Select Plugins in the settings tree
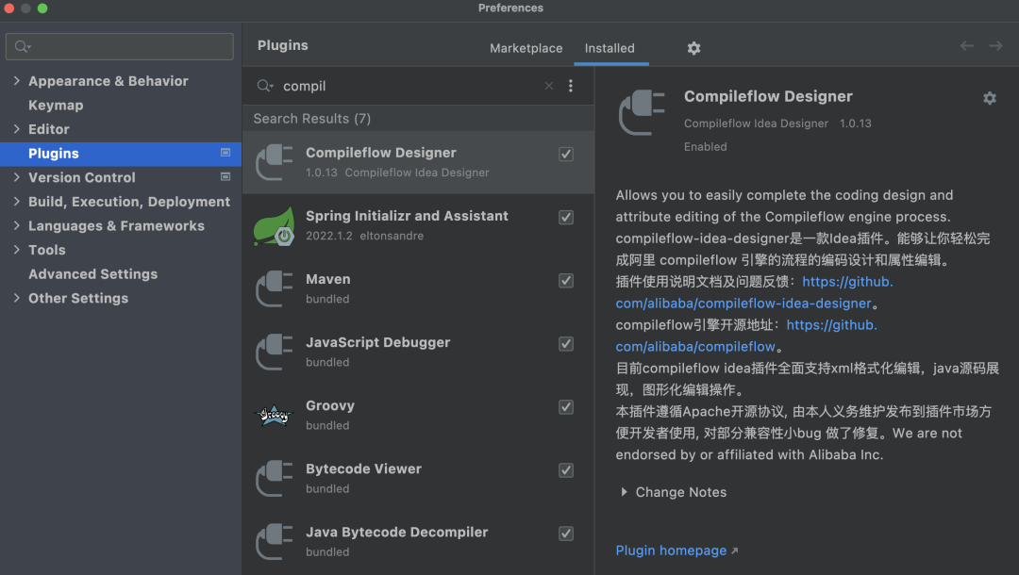 coord(120,154)
